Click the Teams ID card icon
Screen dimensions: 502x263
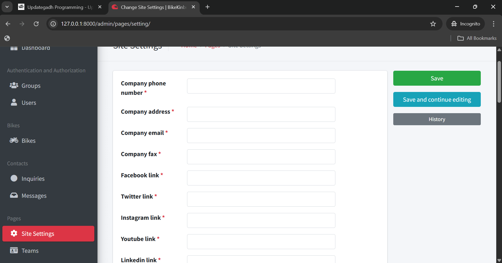pyautogui.click(x=14, y=250)
